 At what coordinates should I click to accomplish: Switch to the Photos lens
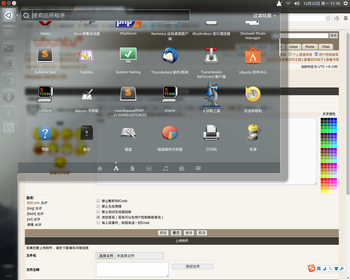click(x=182, y=168)
